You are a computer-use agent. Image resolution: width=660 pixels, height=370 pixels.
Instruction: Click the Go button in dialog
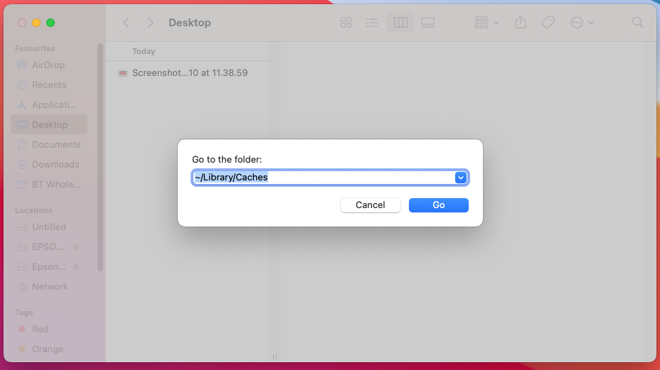[x=438, y=205]
